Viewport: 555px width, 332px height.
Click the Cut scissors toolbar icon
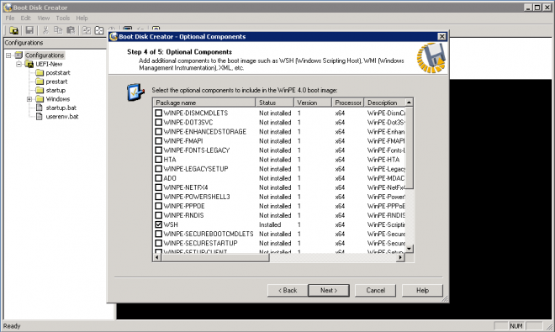tap(45, 30)
